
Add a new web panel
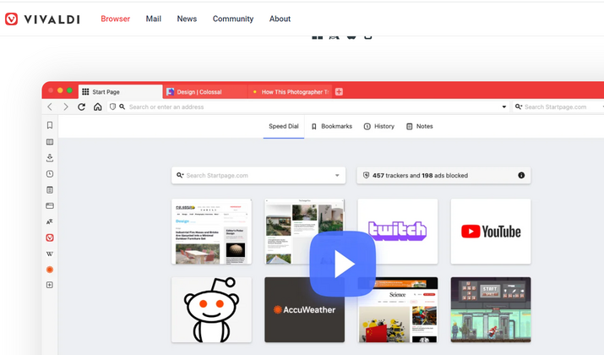tap(50, 285)
